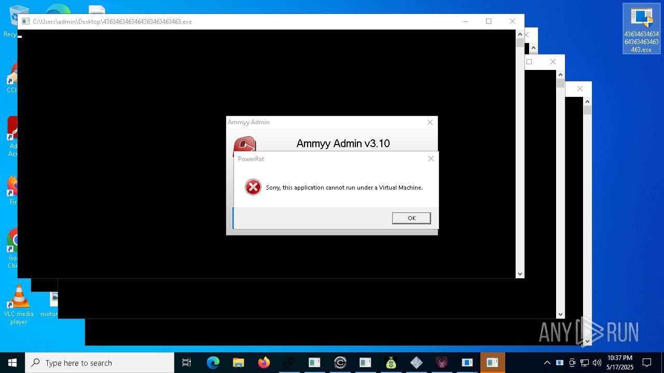Click the dark purple icon on the taskbar
Screen dimensions: 664x373
(x=442, y=363)
